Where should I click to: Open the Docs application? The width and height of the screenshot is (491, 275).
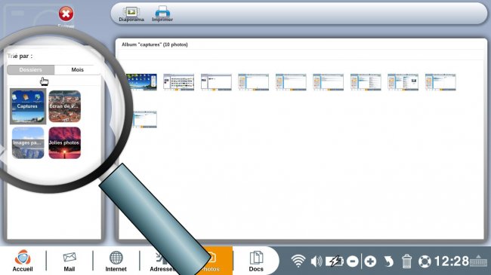click(x=256, y=261)
